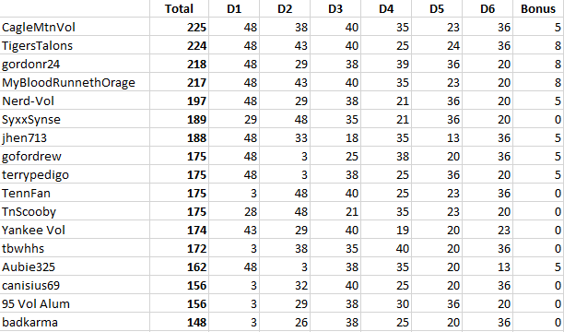
Task: Click the Yankee Vol total 174
Action: click(179, 230)
